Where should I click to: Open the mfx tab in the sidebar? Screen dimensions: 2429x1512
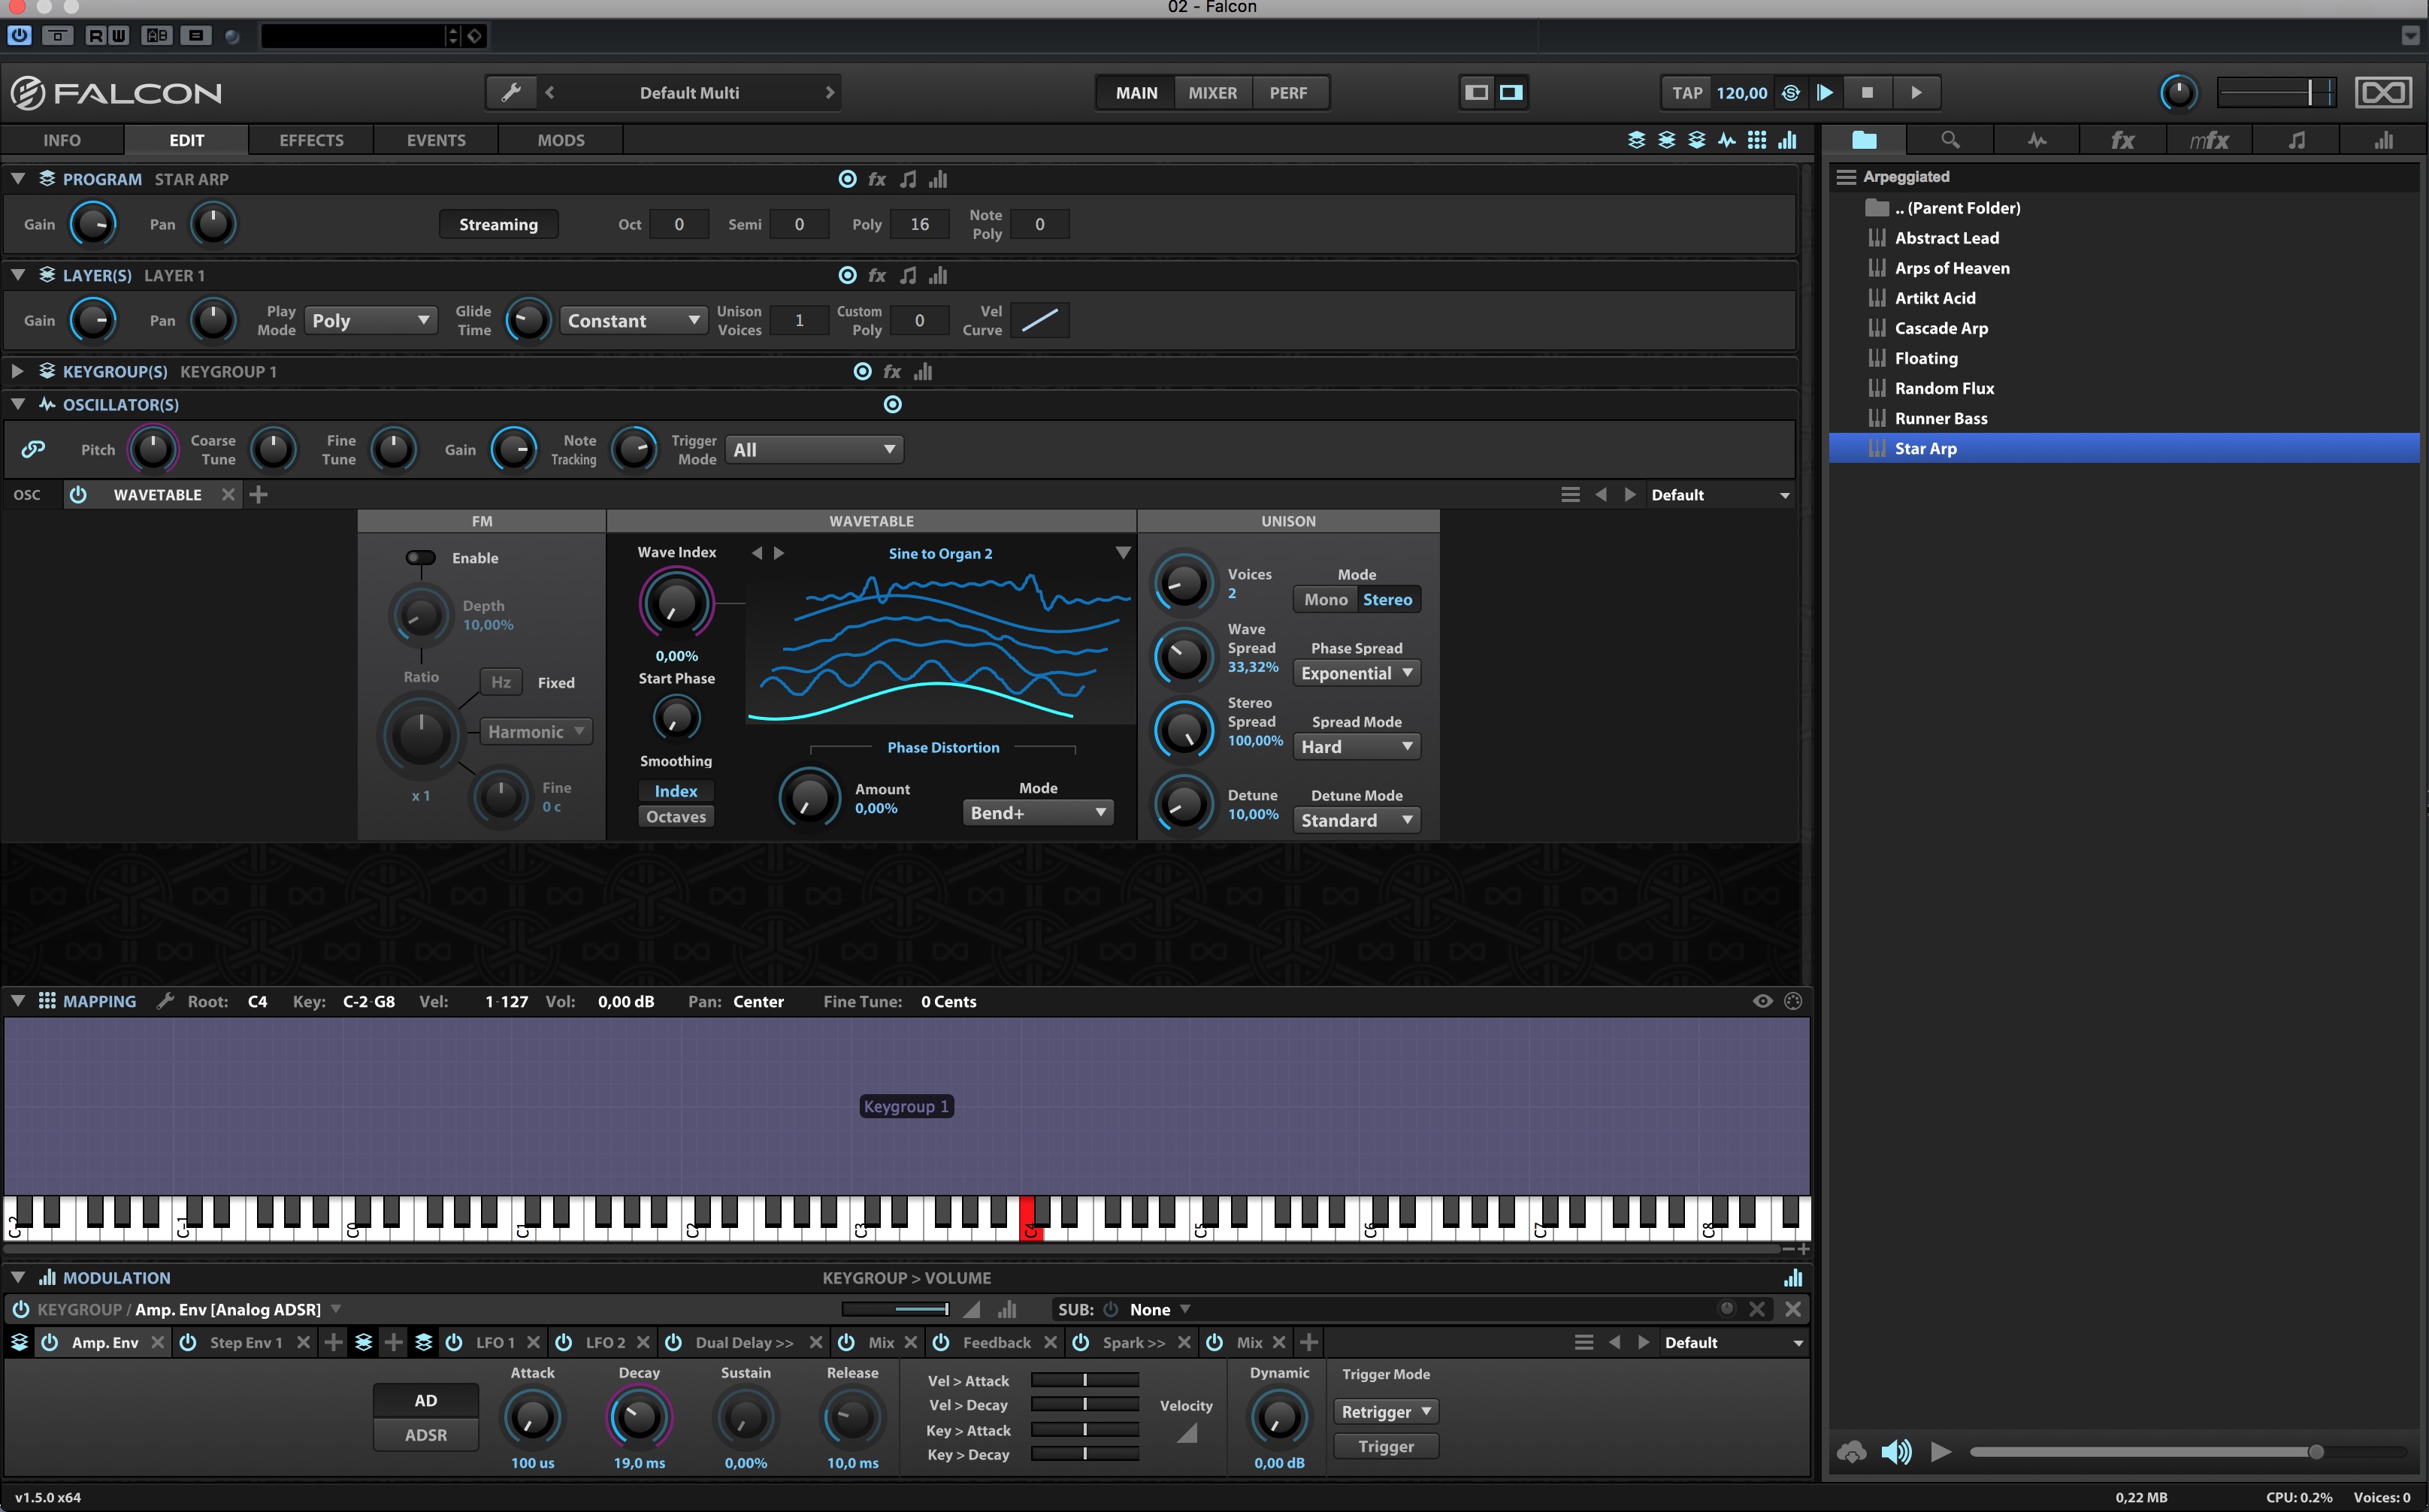coord(2209,140)
